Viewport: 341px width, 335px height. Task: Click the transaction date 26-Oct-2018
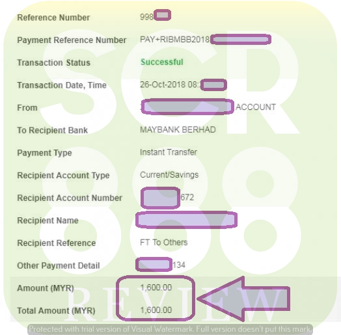point(163,85)
